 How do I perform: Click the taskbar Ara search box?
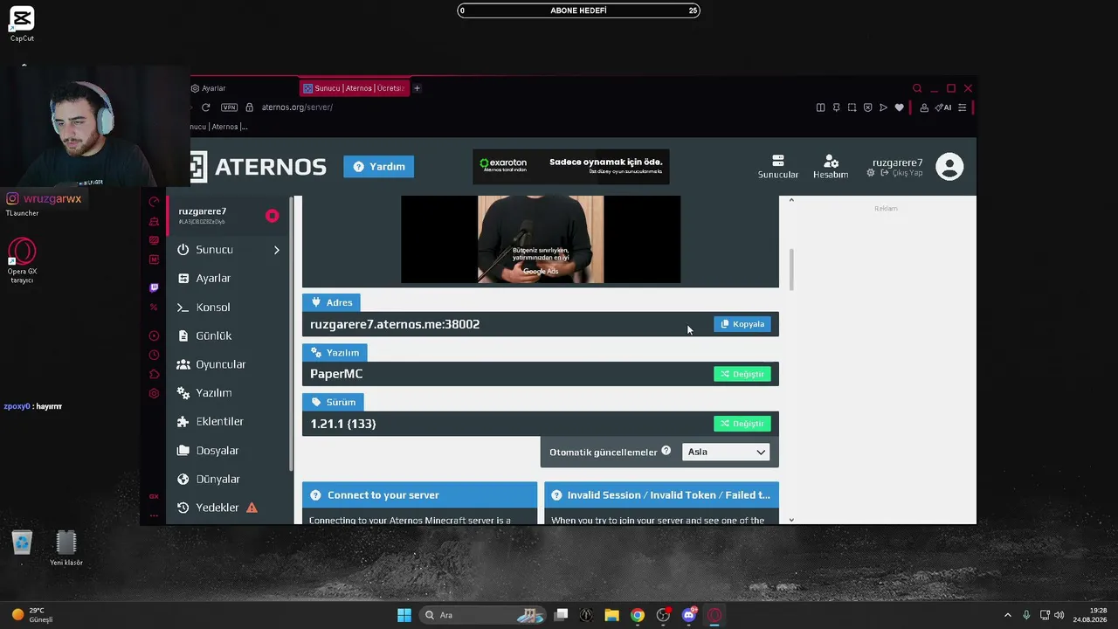point(481,615)
